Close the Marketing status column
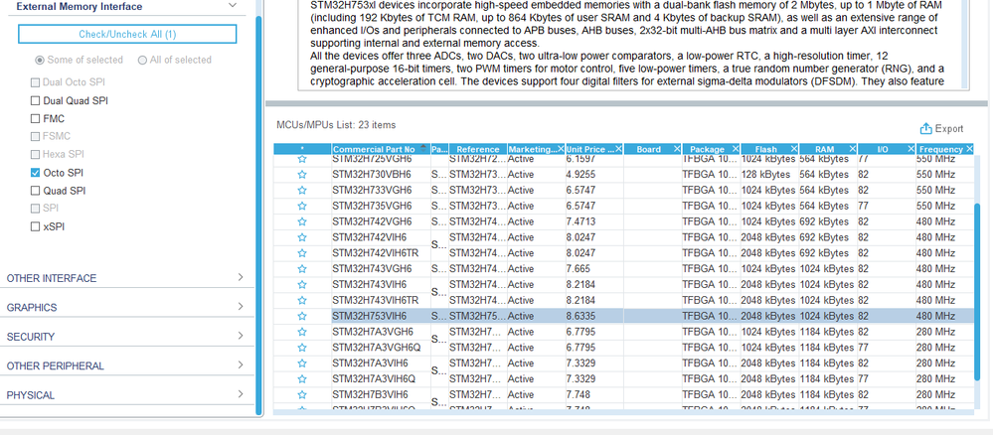This screenshot has width=993, height=435. tap(561, 149)
